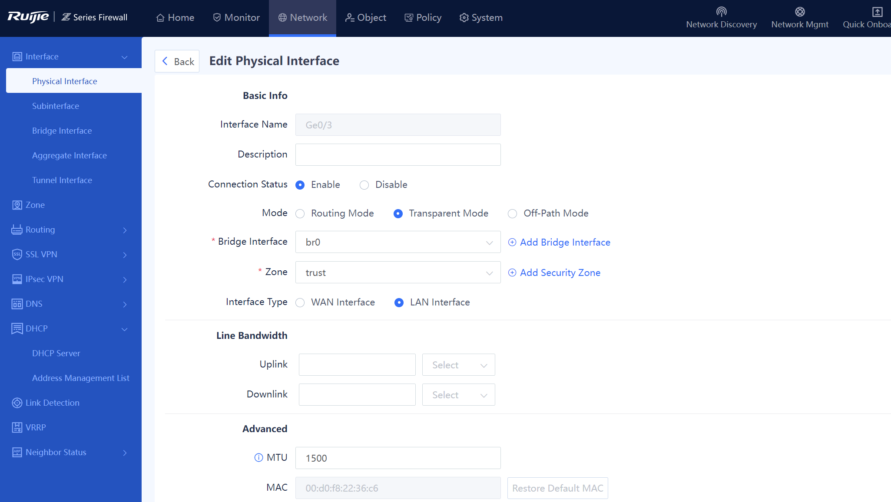
Task: Click the DHCP sidebar icon
Action: 17,328
